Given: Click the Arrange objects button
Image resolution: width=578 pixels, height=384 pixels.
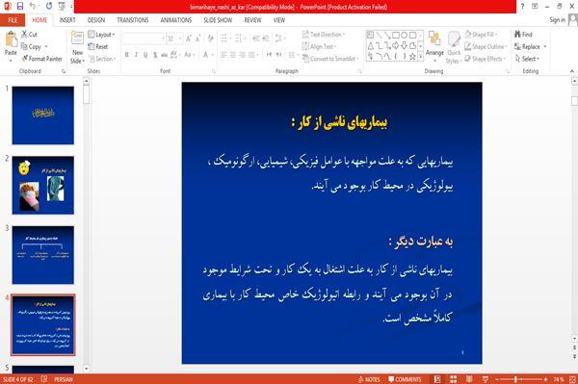Looking at the screenshot, I should [434, 46].
